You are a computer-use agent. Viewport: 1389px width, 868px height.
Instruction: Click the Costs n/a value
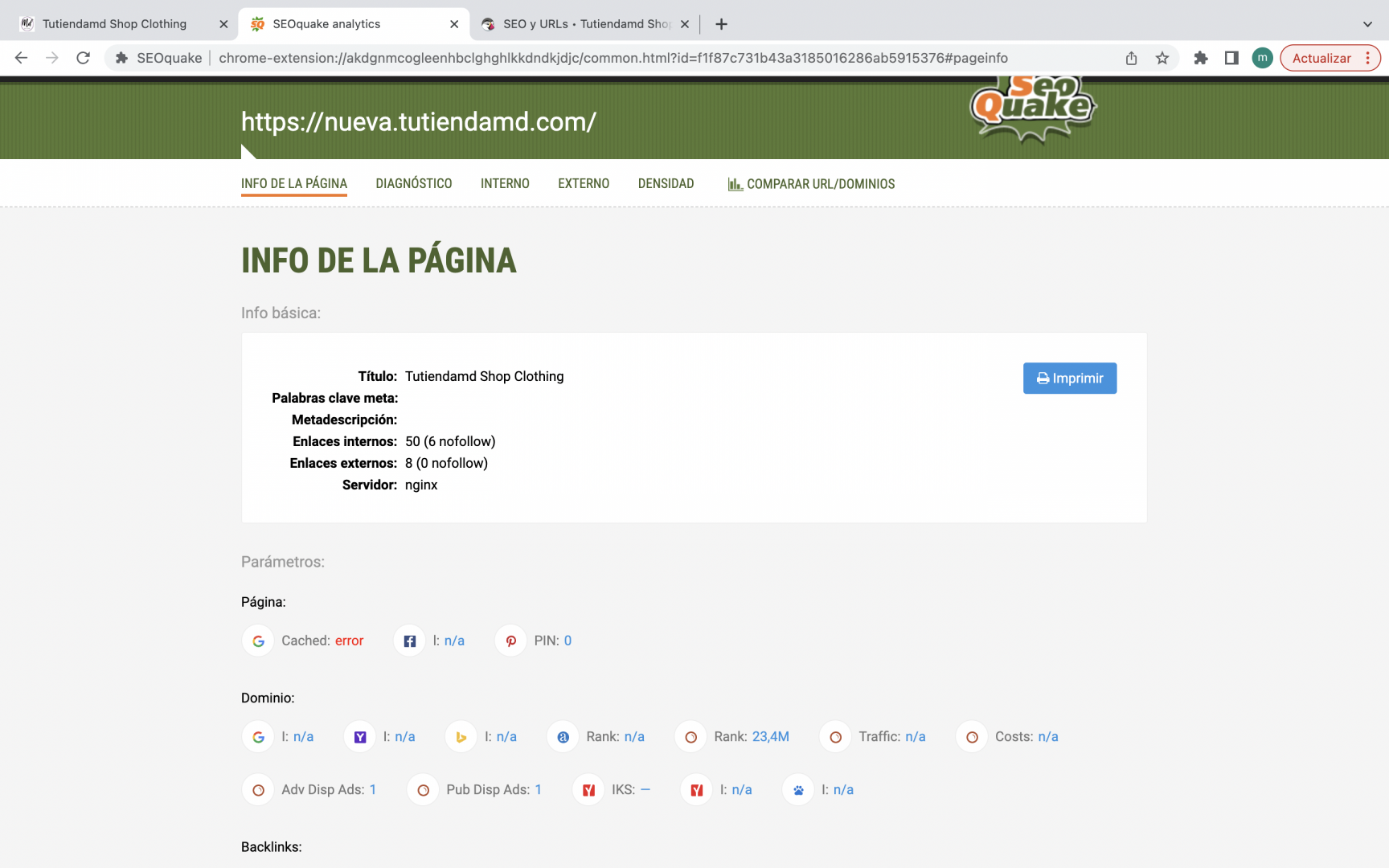point(1048,736)
